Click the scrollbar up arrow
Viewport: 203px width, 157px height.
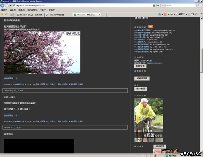coord(201,18)
